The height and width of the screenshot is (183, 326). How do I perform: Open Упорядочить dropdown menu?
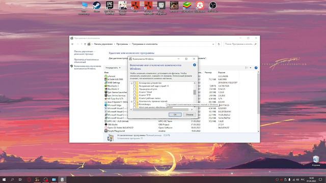[x=113, y=68]
